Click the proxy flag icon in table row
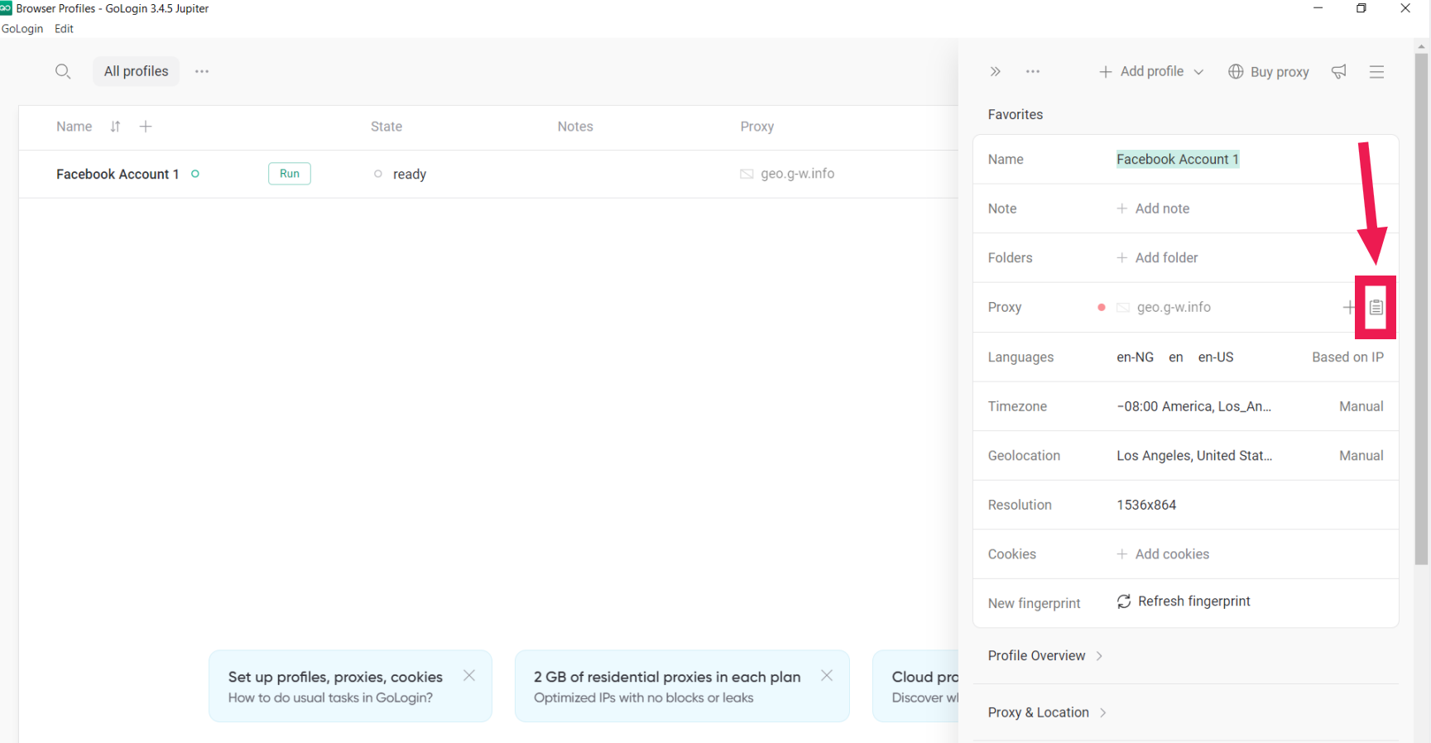The width and height of the screenshot is (1431, 743). [x=747, y=174]
